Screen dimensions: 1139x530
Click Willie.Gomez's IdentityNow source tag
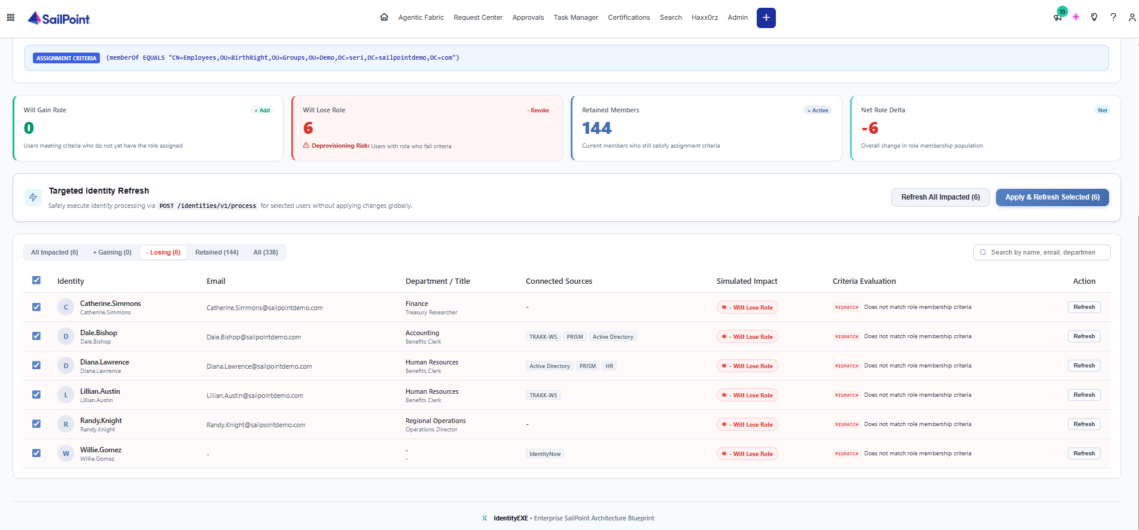[x=545, y=454]
